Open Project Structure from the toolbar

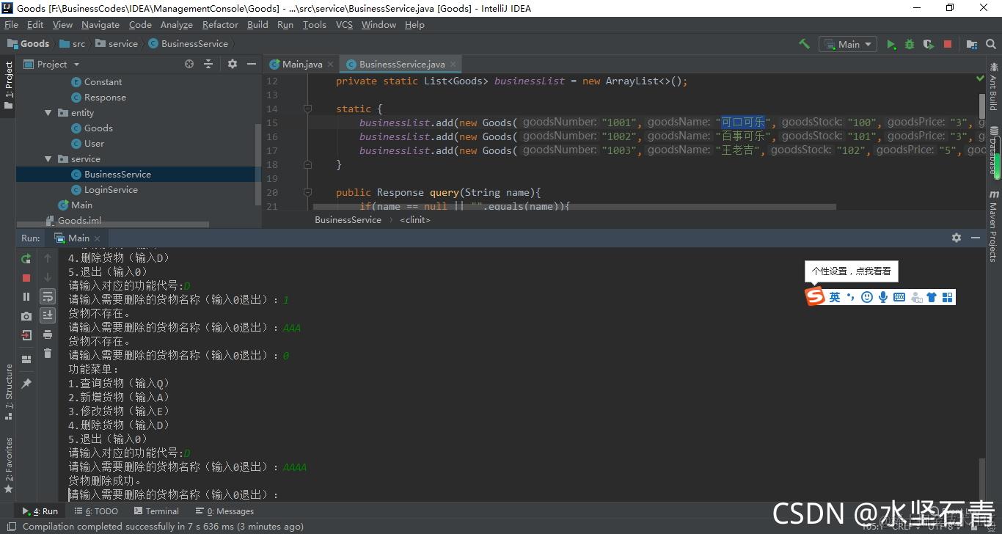click(971, 44)
